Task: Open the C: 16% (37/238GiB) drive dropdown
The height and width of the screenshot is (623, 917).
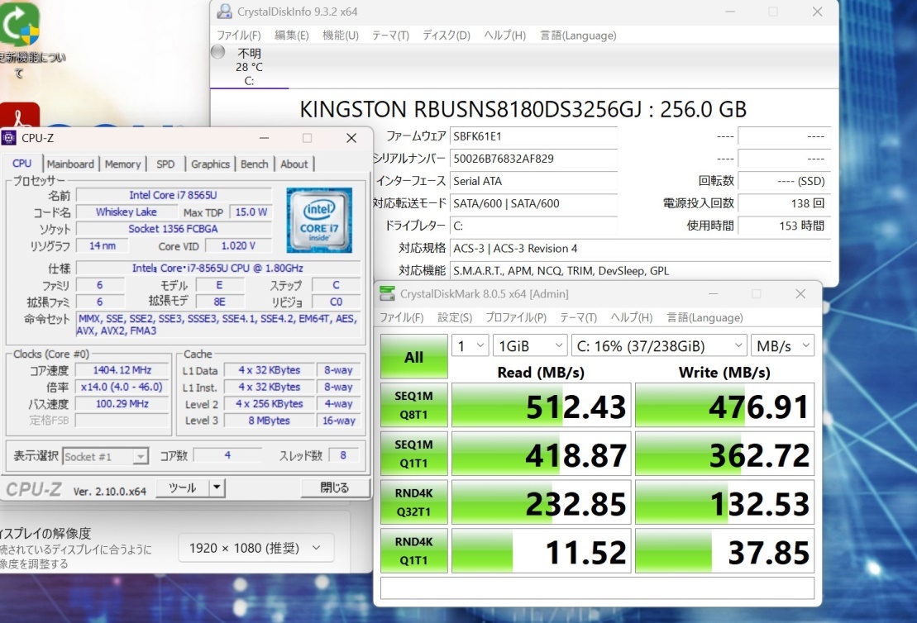Action: (659, 346)
